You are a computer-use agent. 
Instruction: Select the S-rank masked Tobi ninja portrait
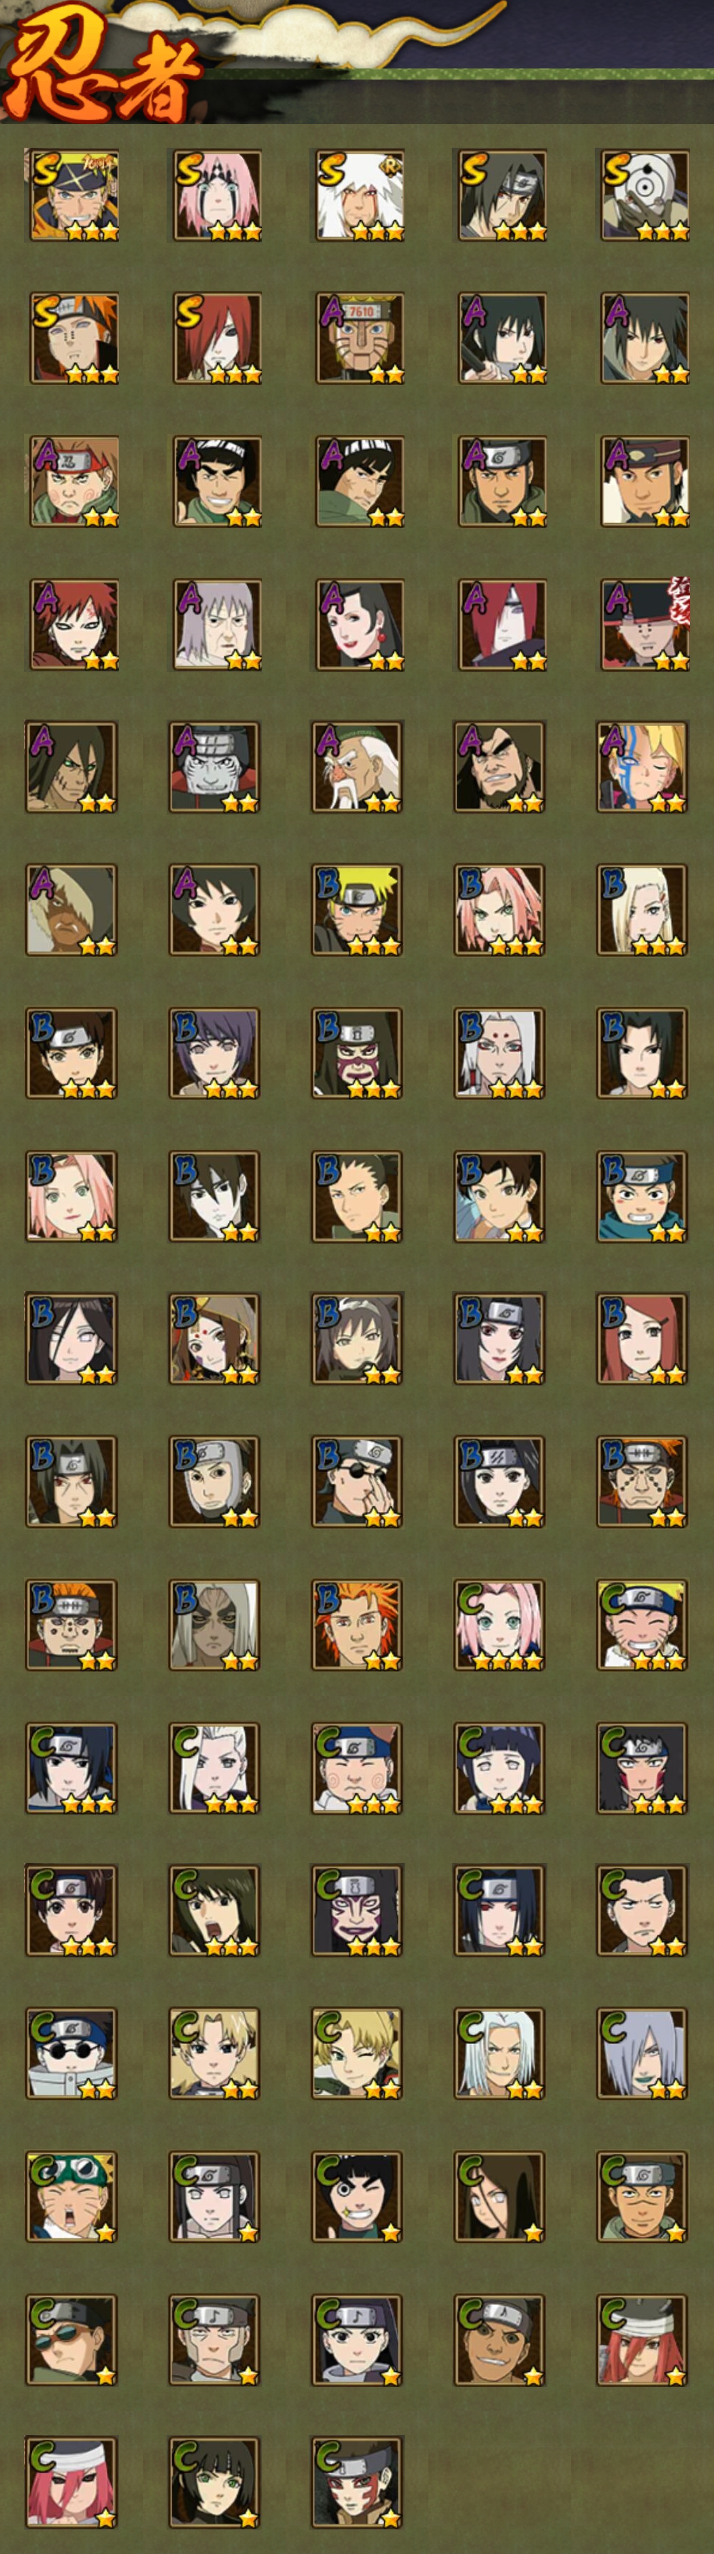coord(644,195)
